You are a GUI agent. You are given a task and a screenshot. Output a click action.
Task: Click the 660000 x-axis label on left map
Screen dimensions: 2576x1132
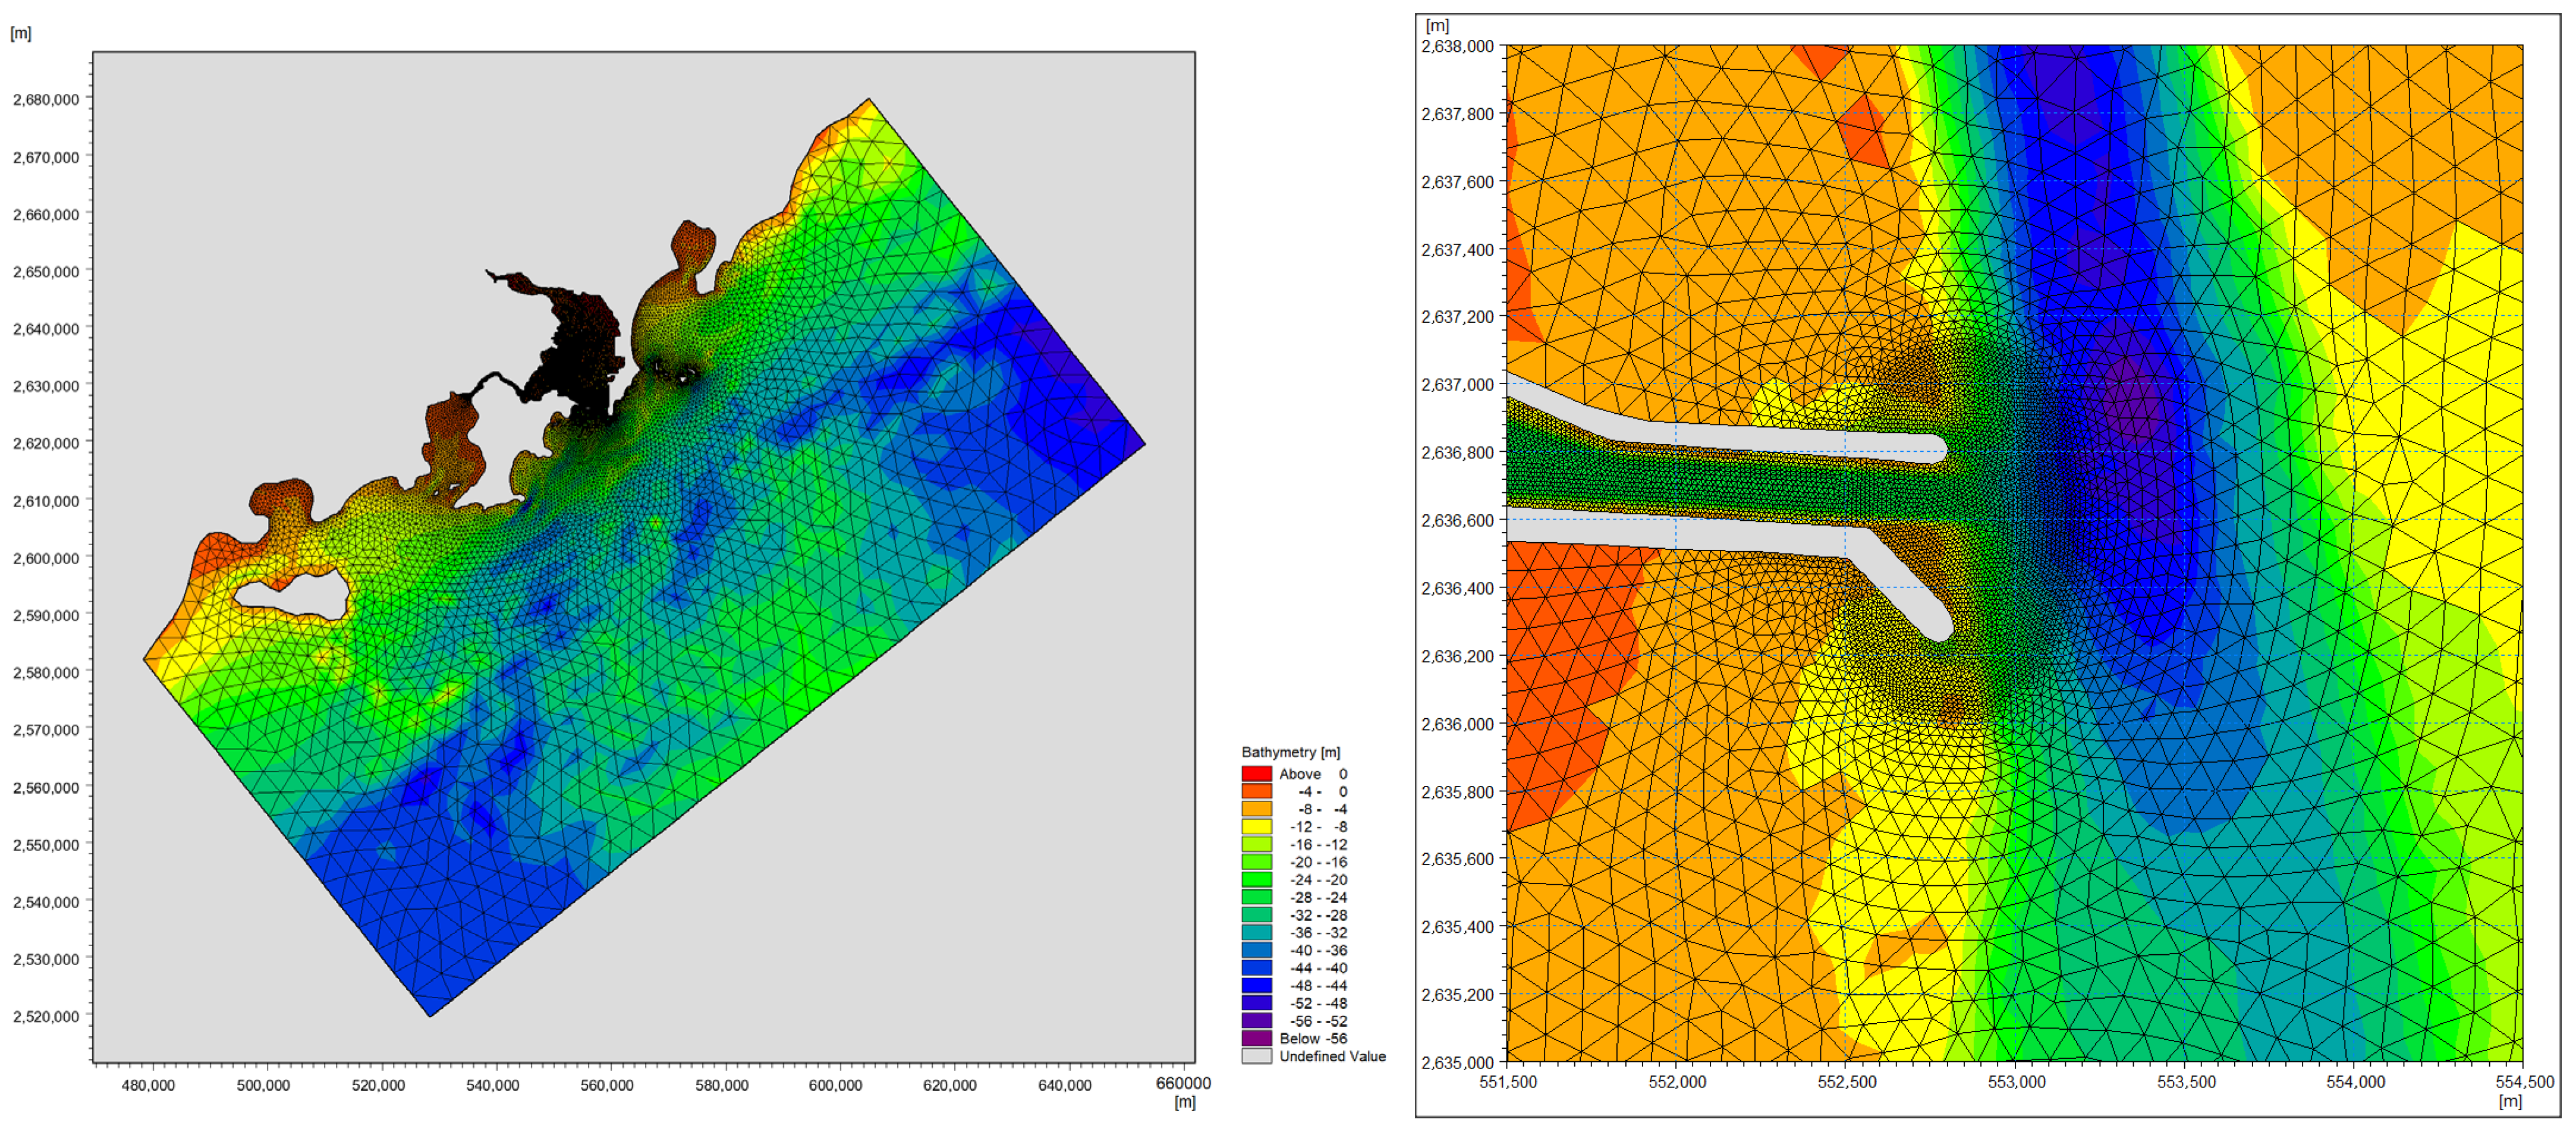[x=1183, y=1083]
